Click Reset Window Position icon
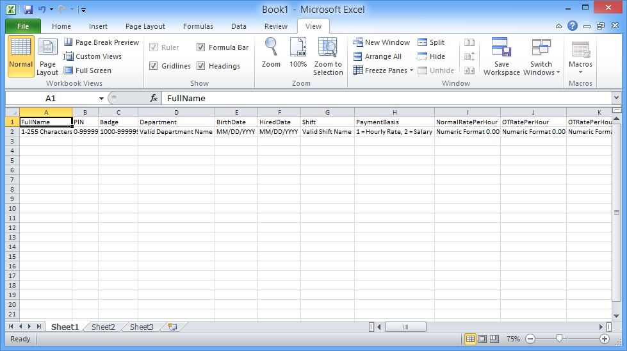Screen dimensions: 627x351 tap(469, 70)
